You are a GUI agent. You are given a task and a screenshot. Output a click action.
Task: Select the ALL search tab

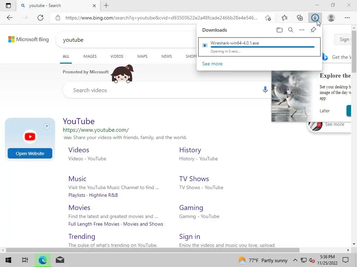[66, 56]
